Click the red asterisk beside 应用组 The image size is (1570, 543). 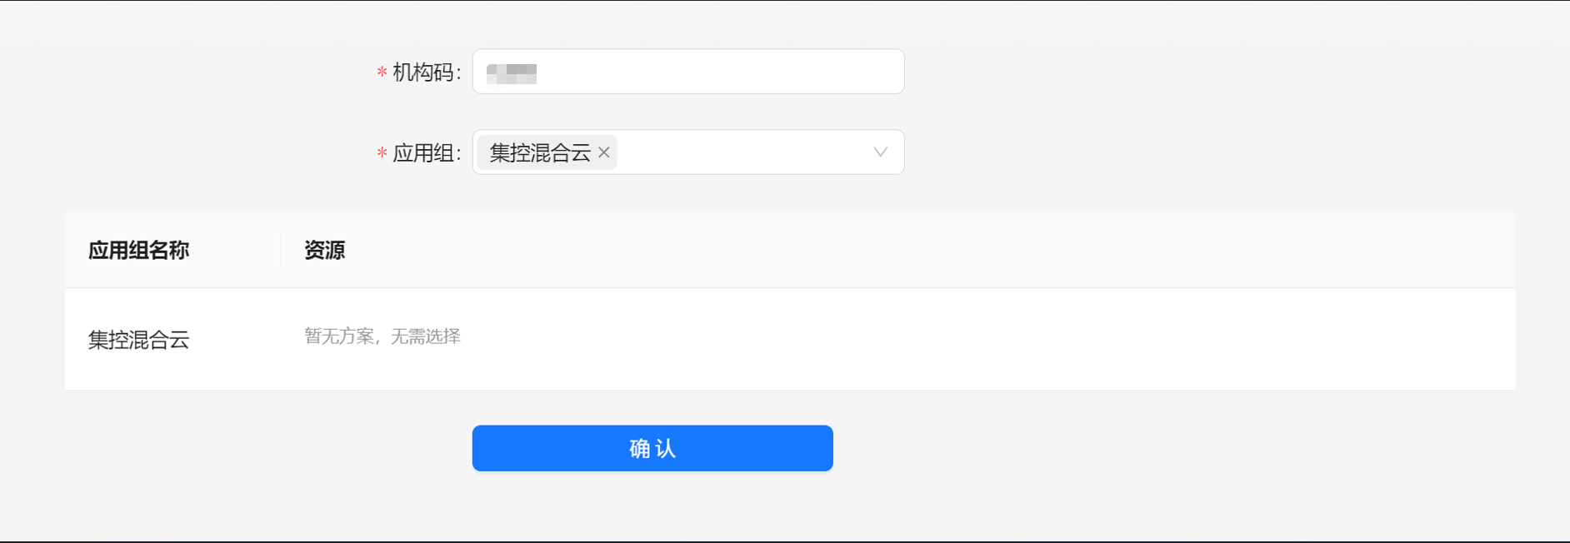click(x=382, y=153)
